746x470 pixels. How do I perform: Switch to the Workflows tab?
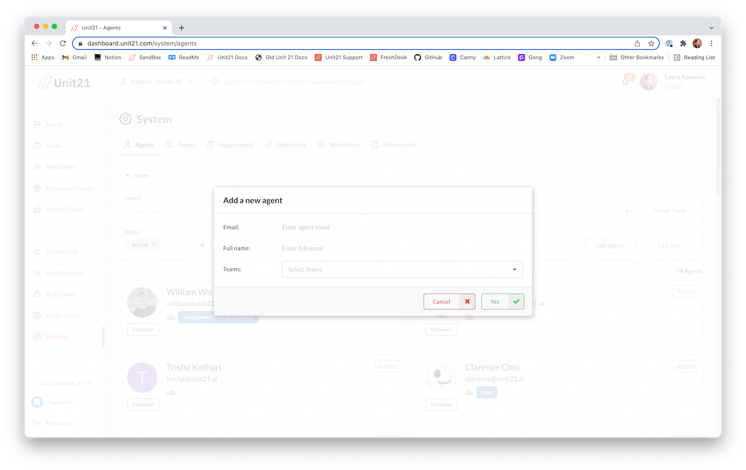(x=339, y=145)
